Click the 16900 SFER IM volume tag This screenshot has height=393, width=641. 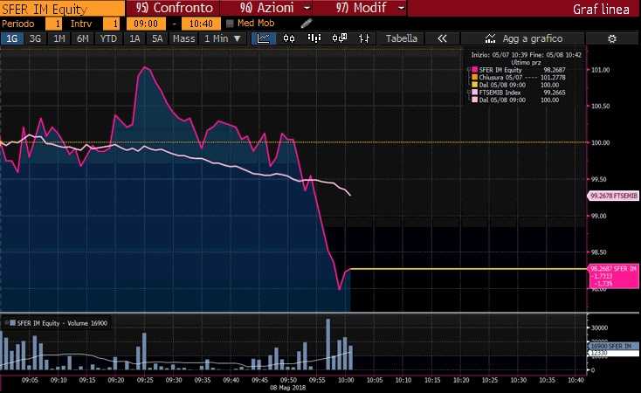(613, 346)
